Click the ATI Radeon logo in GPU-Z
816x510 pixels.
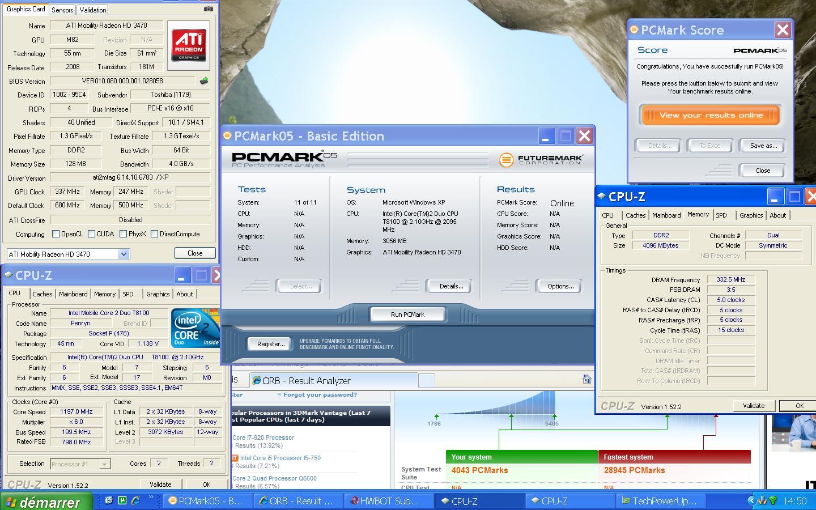[189, 45]
